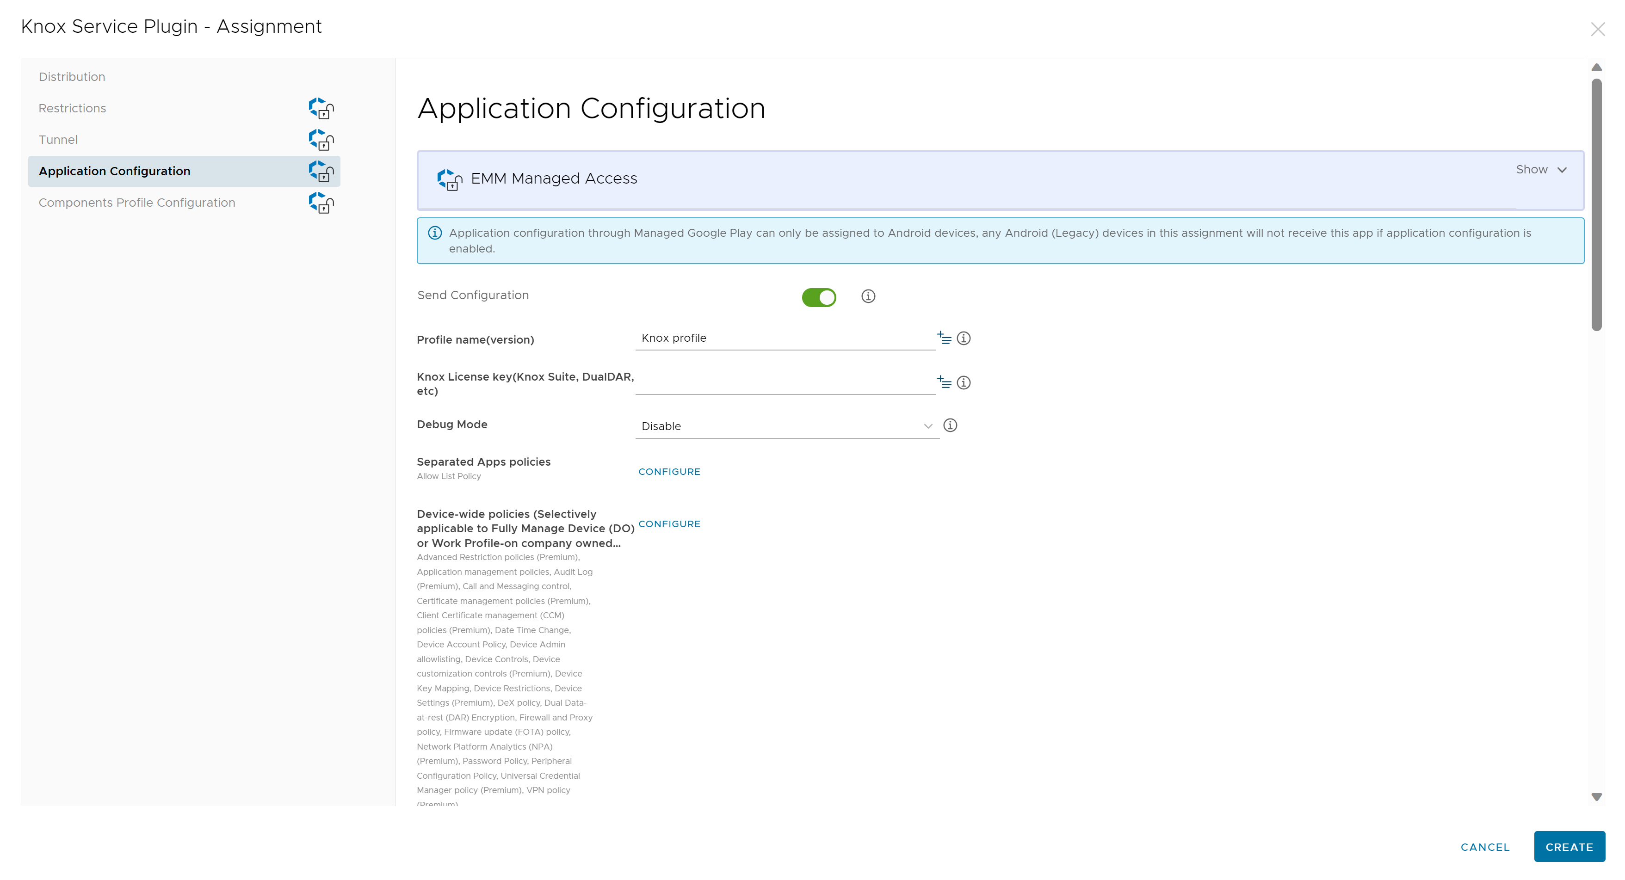Configure Device-wide policies
Image resolution: width=1625 pixels, height=880 pixels.
point(669,524)
